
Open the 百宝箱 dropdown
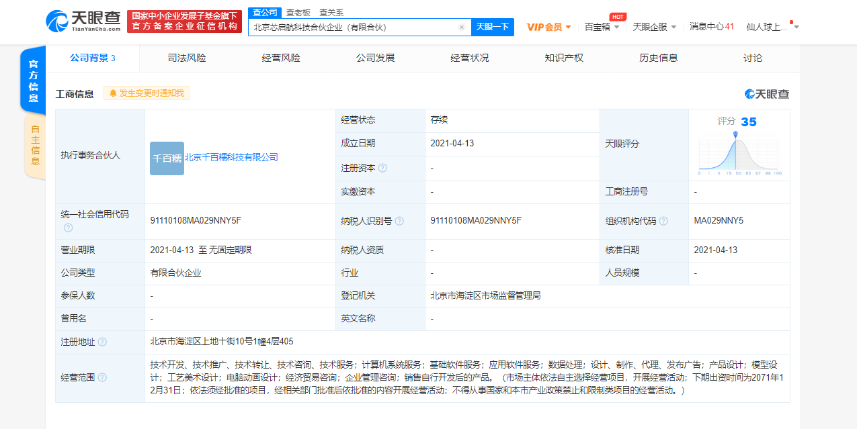(x=602, y=27)
